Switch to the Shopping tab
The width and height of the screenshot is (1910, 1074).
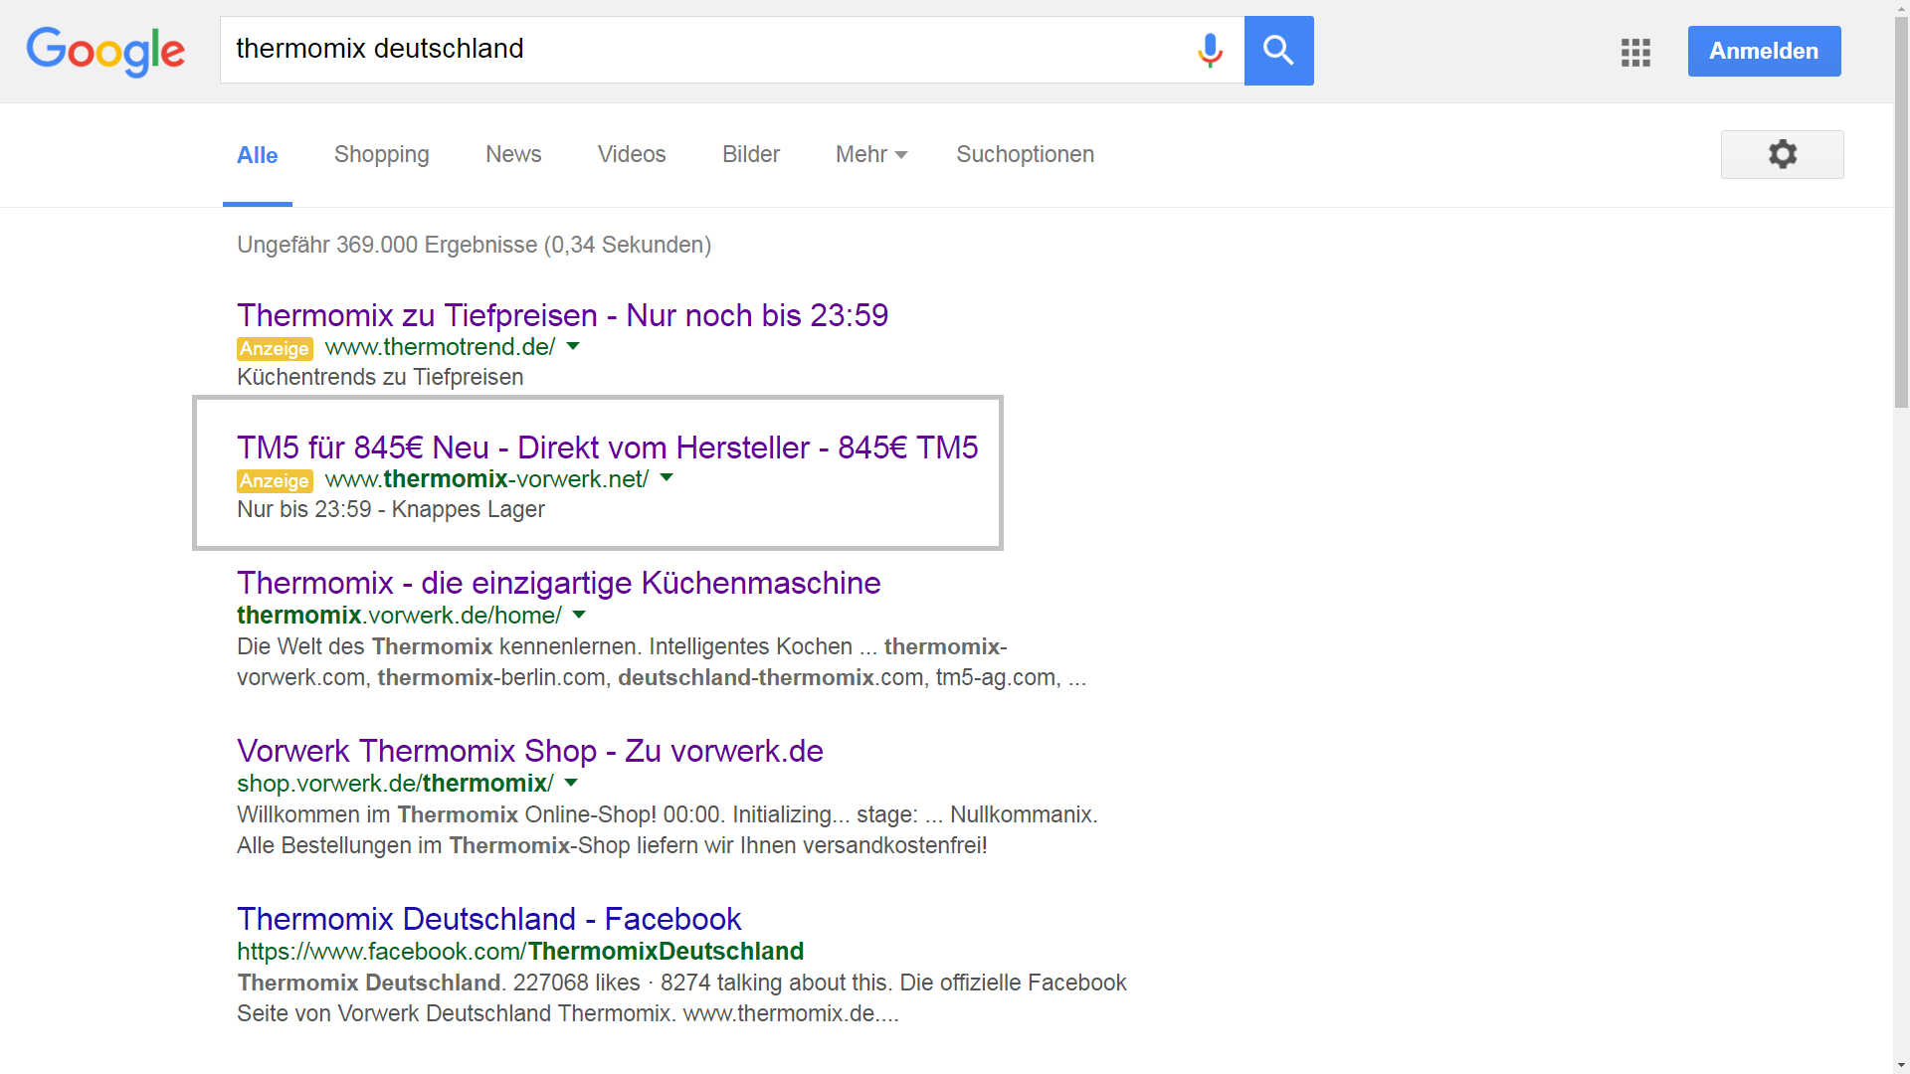tap(382, 155)
